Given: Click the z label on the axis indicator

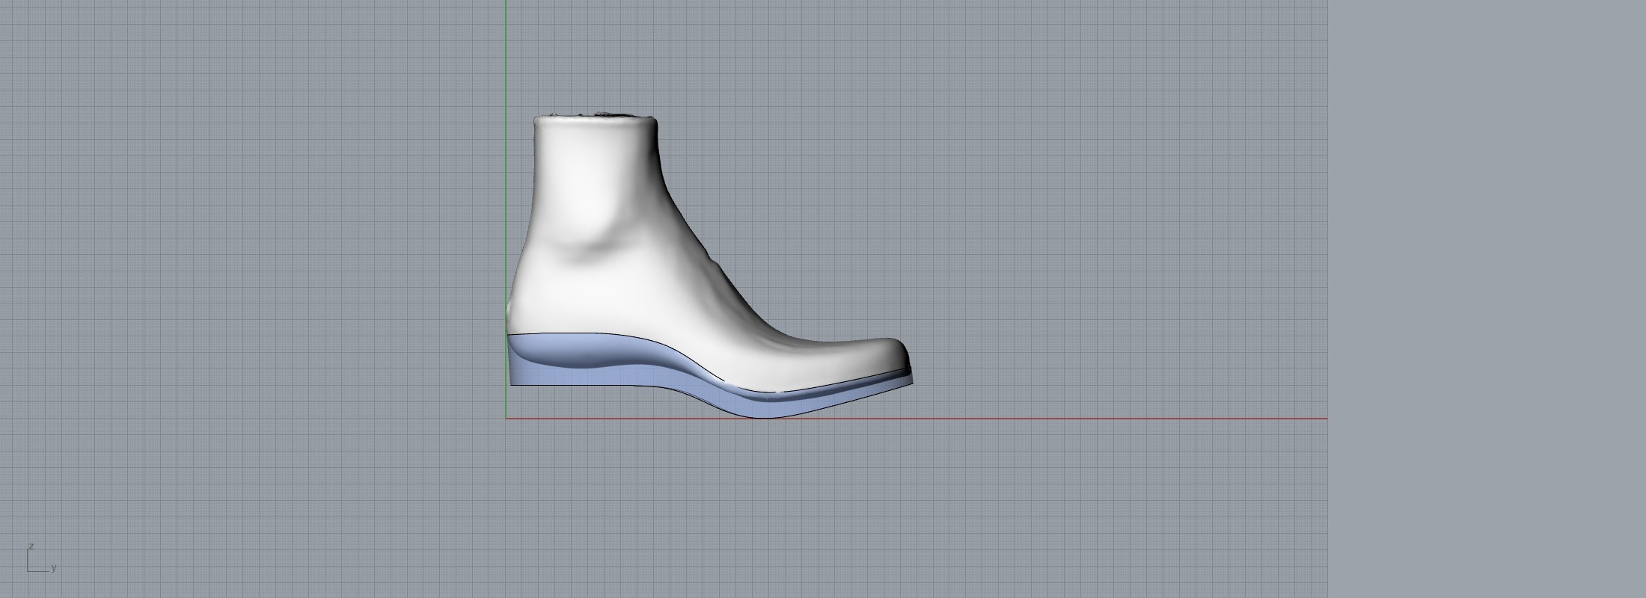Looking at the screenshot, I should pyautogui.click(x=31, y=546).
